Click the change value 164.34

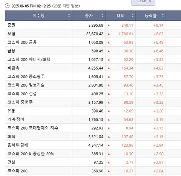(x=127, y=68)
